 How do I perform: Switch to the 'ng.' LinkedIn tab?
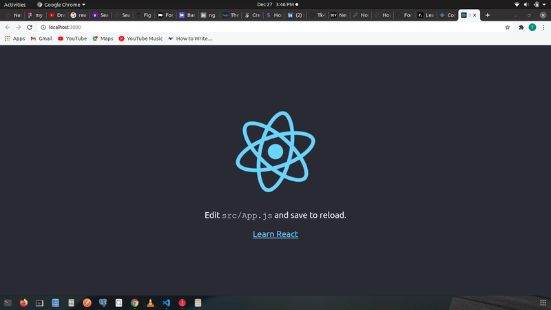209,15
